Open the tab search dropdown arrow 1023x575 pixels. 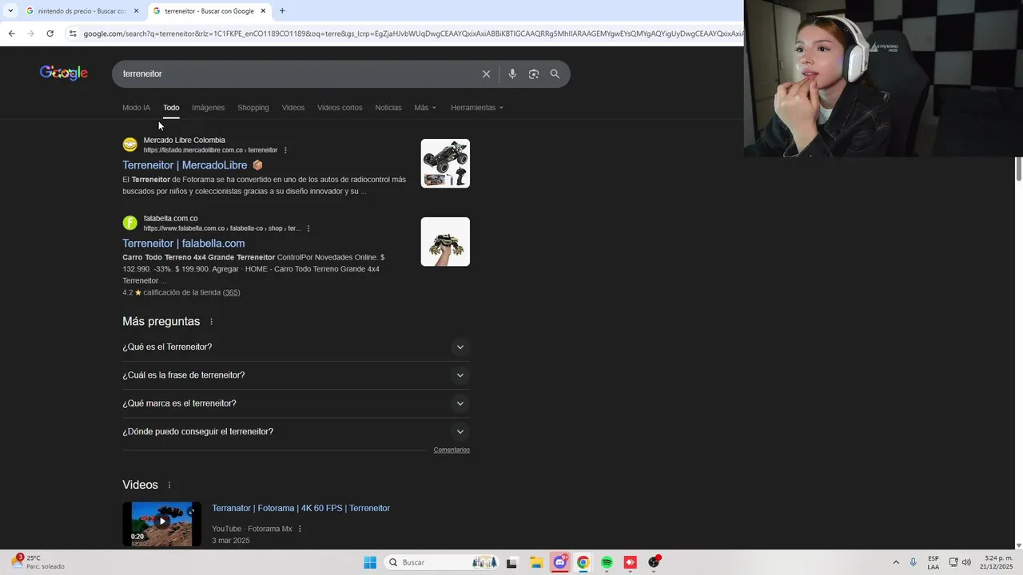click(10, 10)
